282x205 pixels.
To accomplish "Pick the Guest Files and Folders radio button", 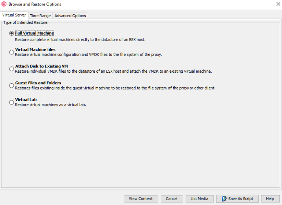I will click(x=12, y=85).
